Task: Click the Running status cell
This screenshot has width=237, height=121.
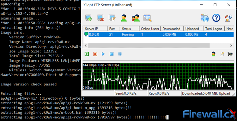Action: [128, 35]
